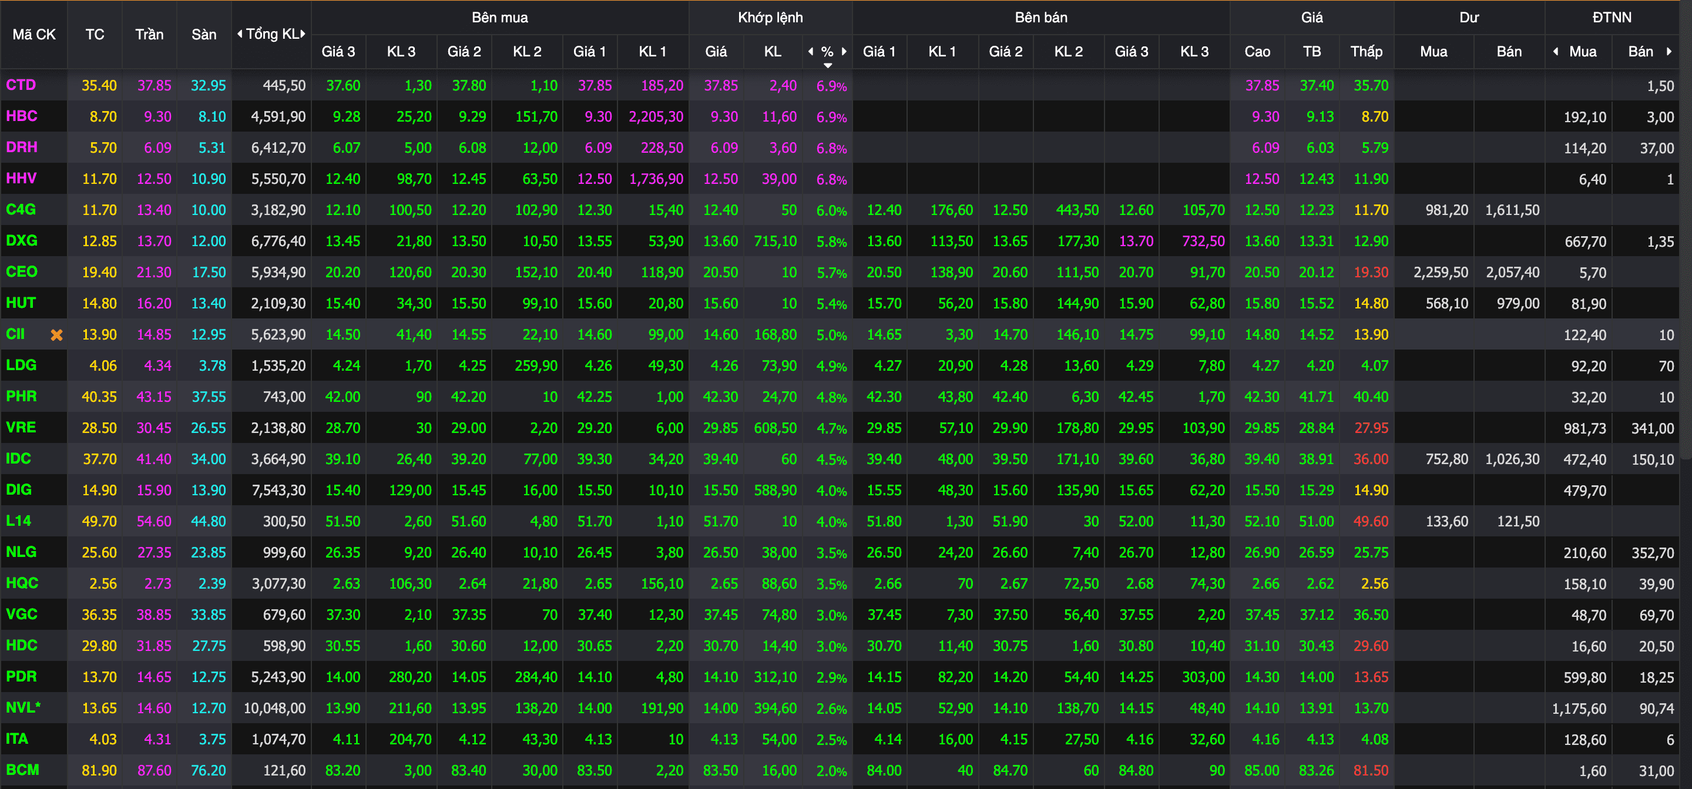
Task: Open VGC stock symbol
Action: pyautogui.click(x=22, y=615)
